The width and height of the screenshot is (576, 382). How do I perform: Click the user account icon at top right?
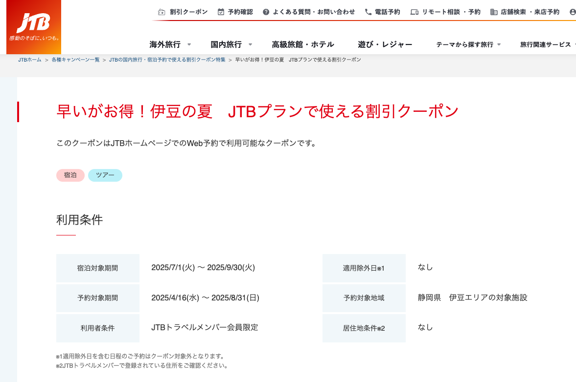[x=573, y=12]
